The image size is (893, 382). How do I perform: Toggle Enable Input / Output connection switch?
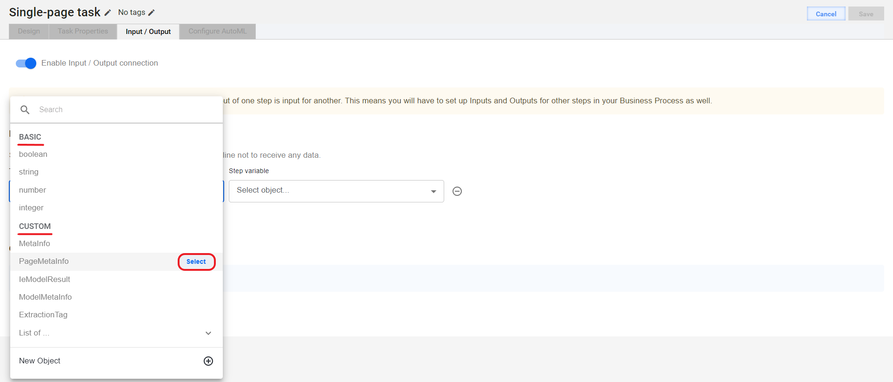(26, 63)
